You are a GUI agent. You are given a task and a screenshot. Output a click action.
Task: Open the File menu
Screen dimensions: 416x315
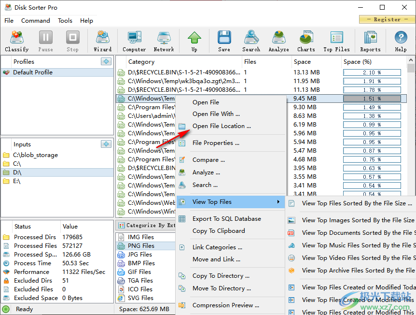coord(9,21)
